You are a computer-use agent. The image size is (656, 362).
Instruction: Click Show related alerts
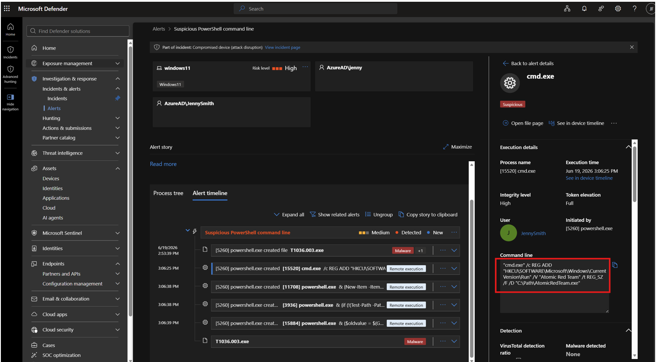335,215
